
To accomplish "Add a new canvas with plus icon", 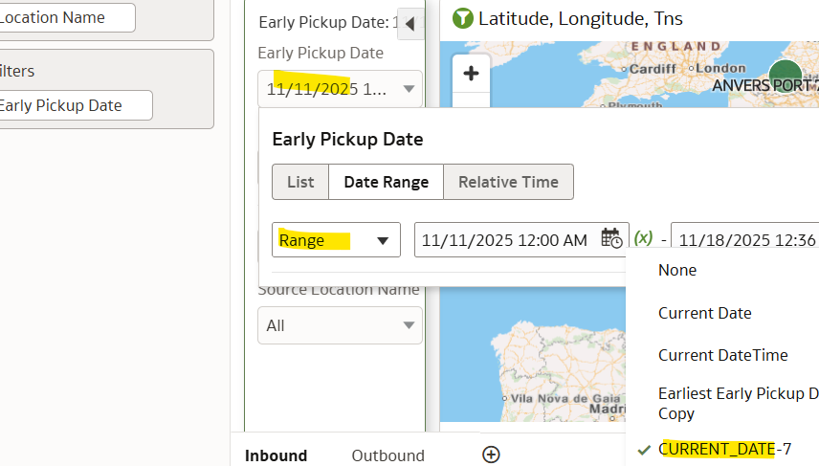I will pos(491,455).
